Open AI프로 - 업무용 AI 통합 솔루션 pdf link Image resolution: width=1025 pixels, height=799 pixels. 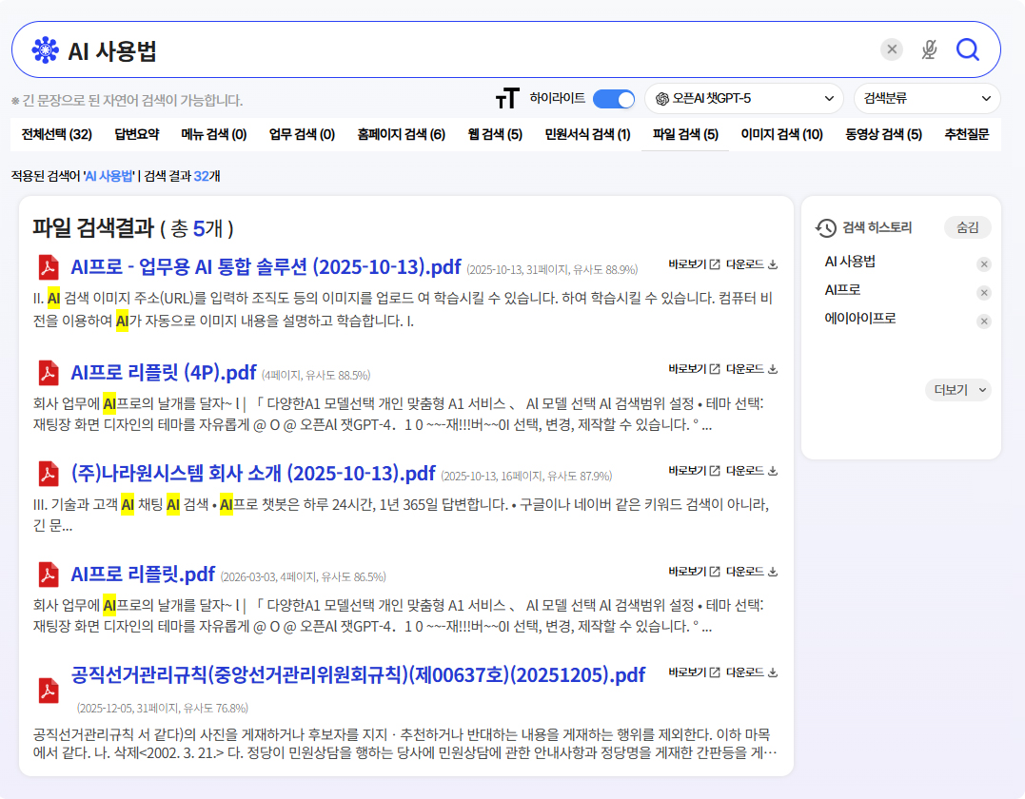266,266
